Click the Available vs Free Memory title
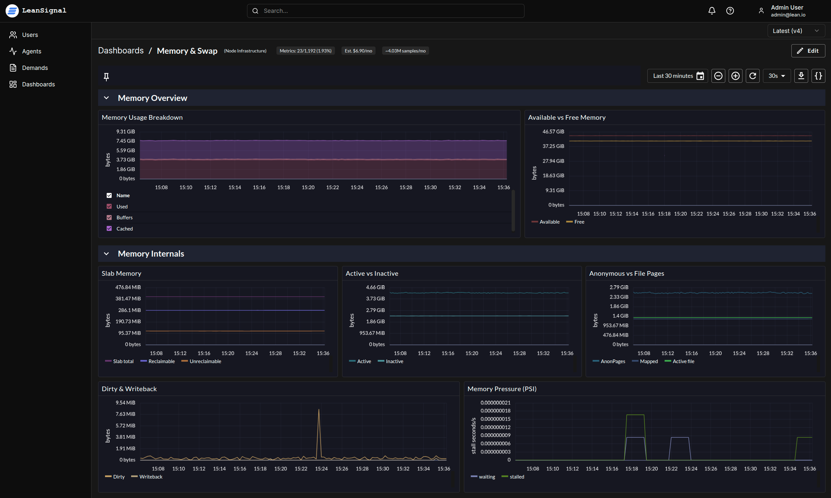This screenshot has height=498, width=831. point(566,117)
